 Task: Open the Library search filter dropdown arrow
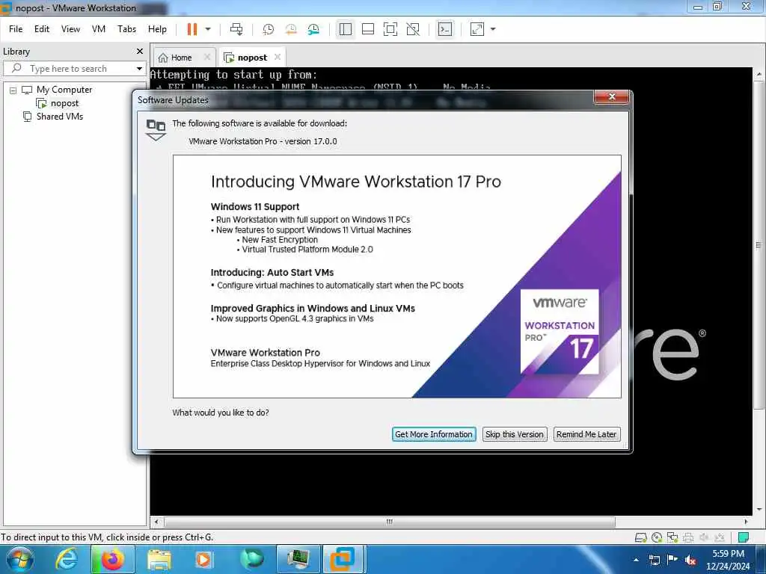point(139,68)
